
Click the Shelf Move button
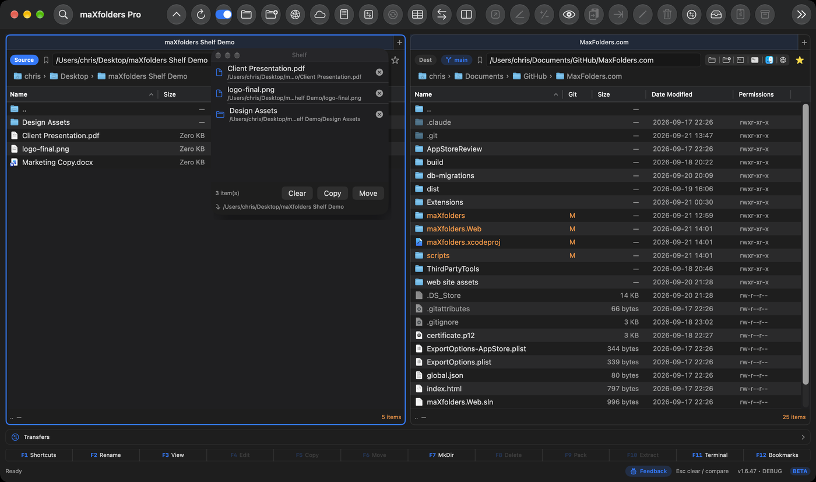368,193
